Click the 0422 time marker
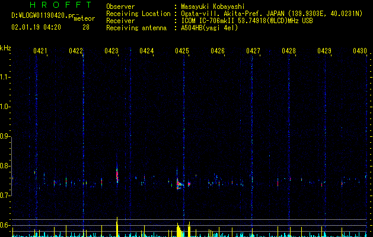The image size is (373, 237). pyautogui.click(x=76, y=51)
